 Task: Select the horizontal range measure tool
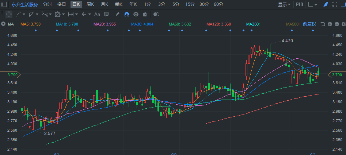[71, 14]
